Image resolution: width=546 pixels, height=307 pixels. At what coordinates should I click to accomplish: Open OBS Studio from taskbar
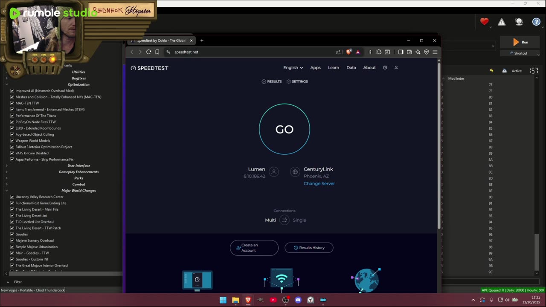[x=285, y=300]
